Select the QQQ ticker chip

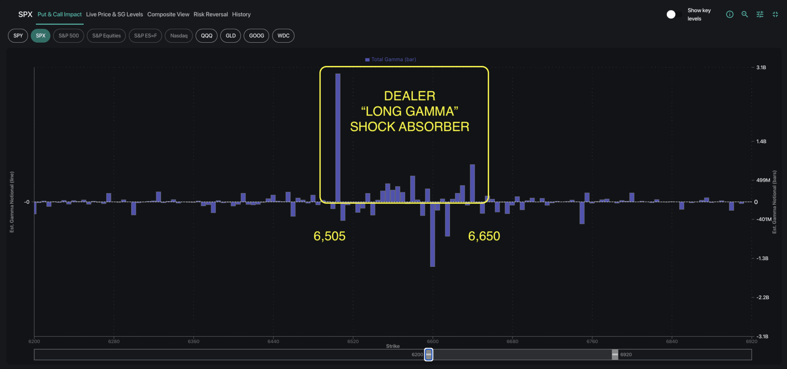206,35
